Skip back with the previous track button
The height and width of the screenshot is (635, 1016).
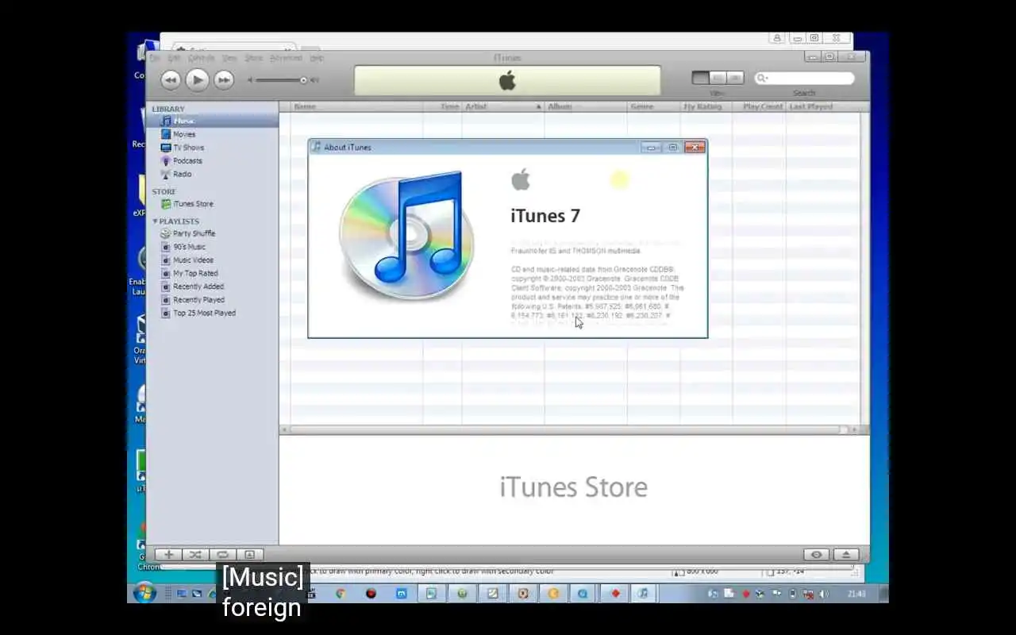click(x=171, y=79)
